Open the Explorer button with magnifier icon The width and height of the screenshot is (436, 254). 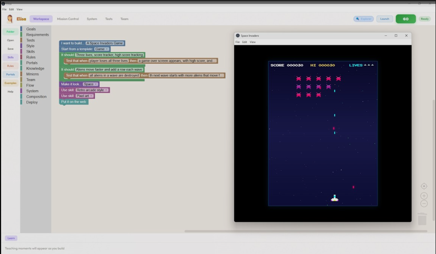363,19
